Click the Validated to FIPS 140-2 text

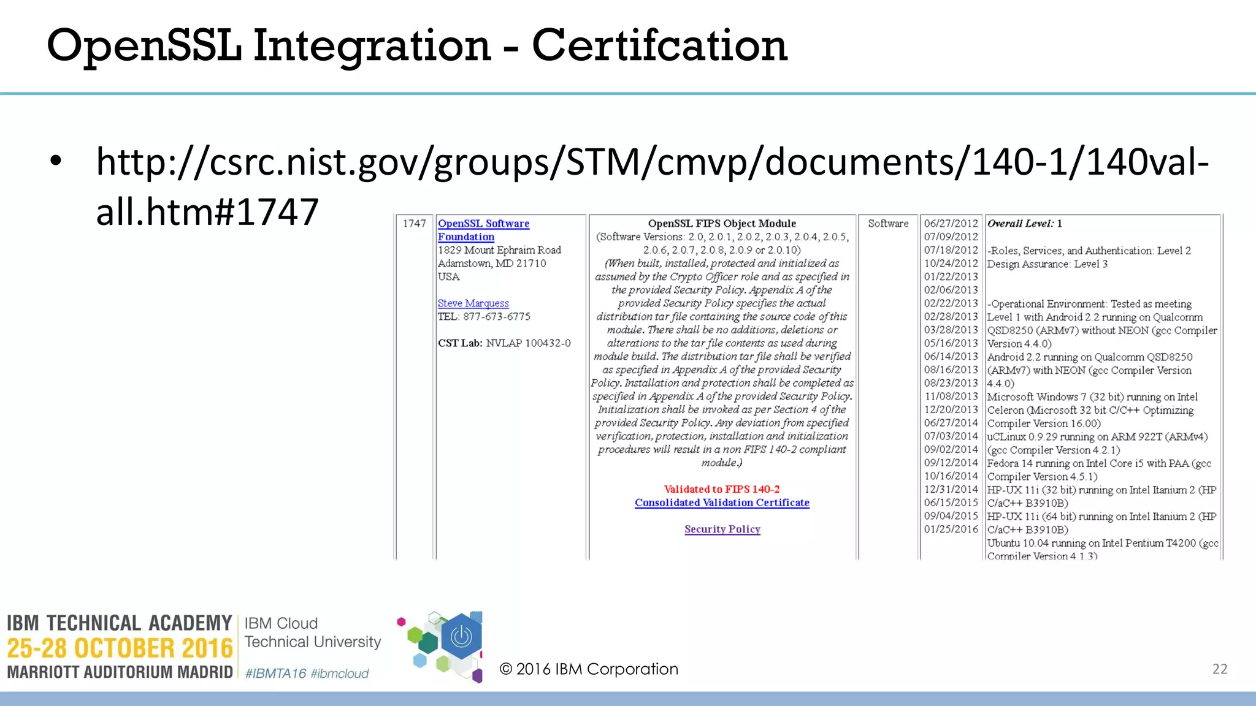pyautogui.click(x=722, y=489)
